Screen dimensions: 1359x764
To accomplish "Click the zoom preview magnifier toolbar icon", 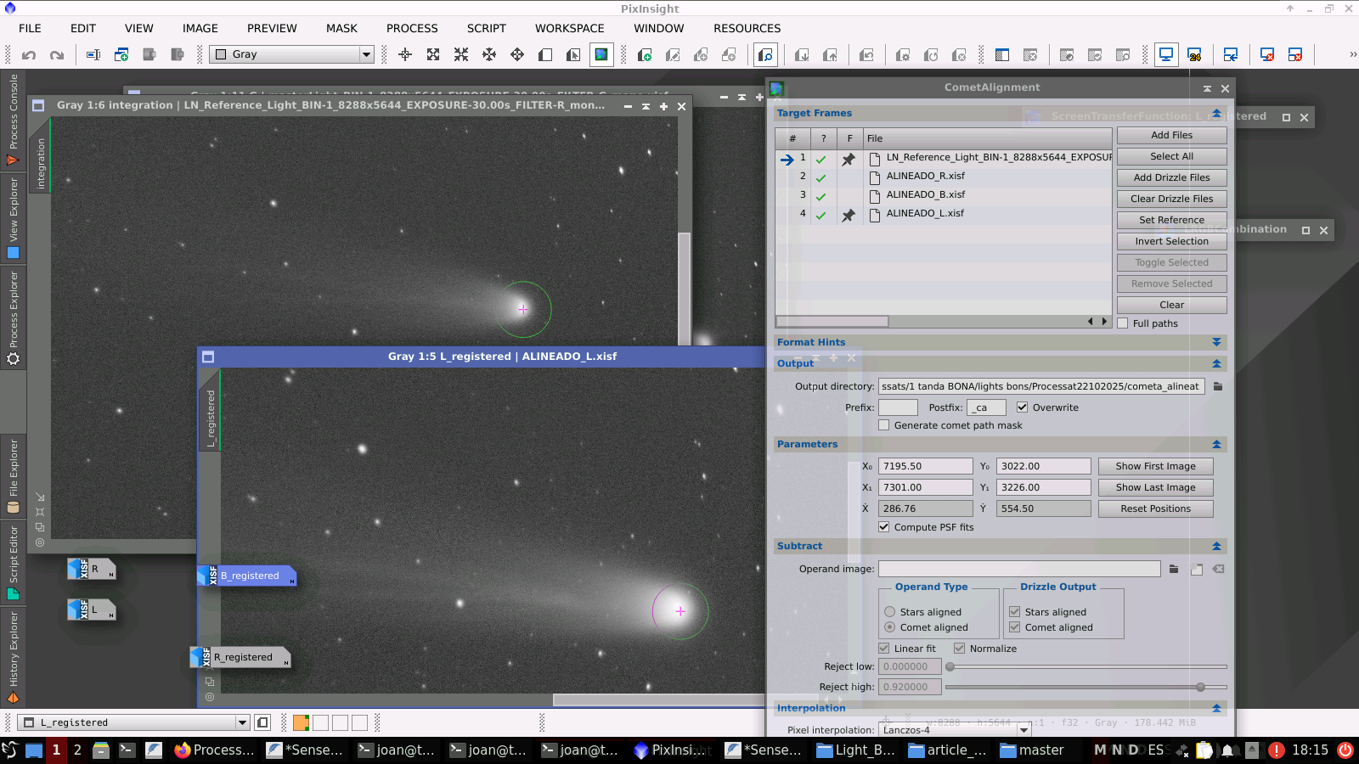I will point(765,55).
